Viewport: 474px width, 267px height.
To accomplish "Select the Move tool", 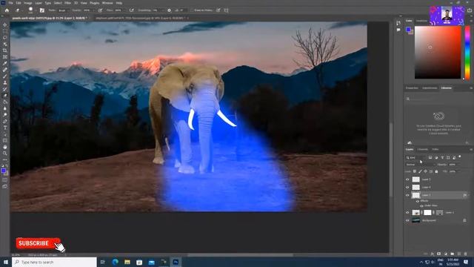I will click(x=5, y=24).
